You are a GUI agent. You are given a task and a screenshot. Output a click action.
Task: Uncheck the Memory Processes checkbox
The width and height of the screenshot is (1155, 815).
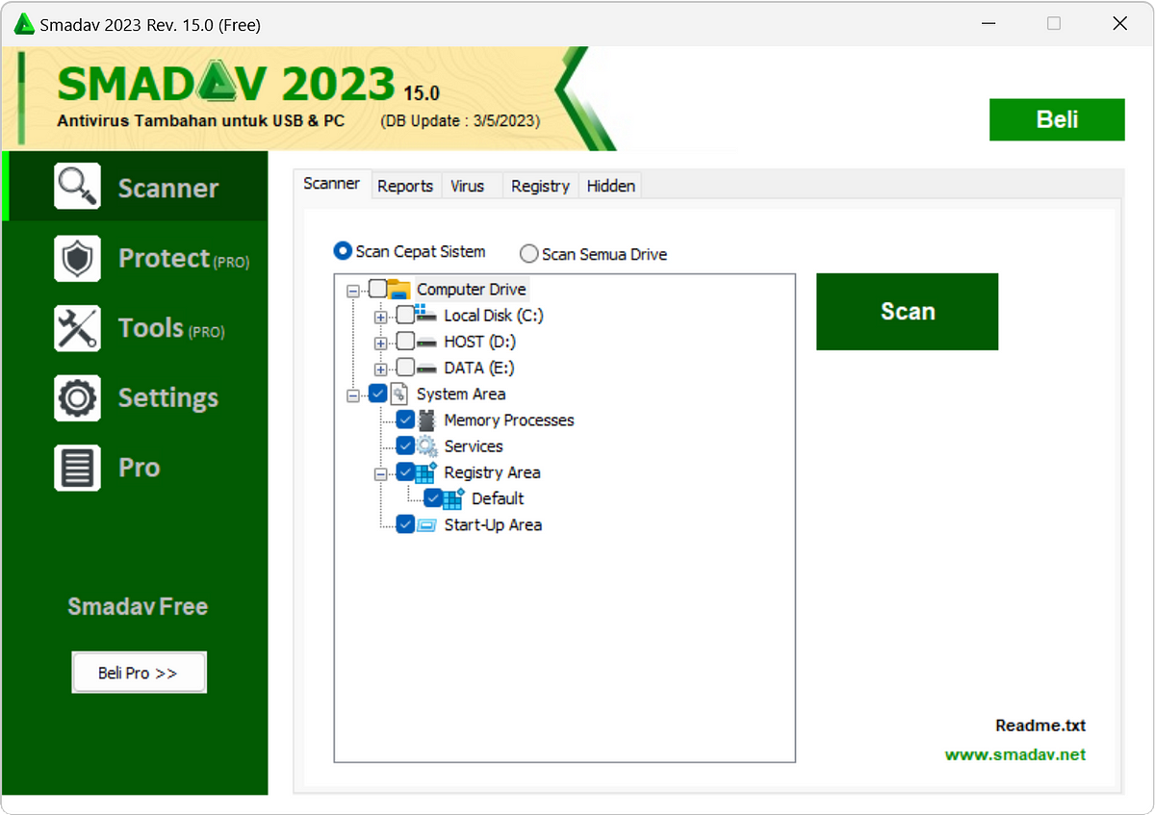coord(405,420)
